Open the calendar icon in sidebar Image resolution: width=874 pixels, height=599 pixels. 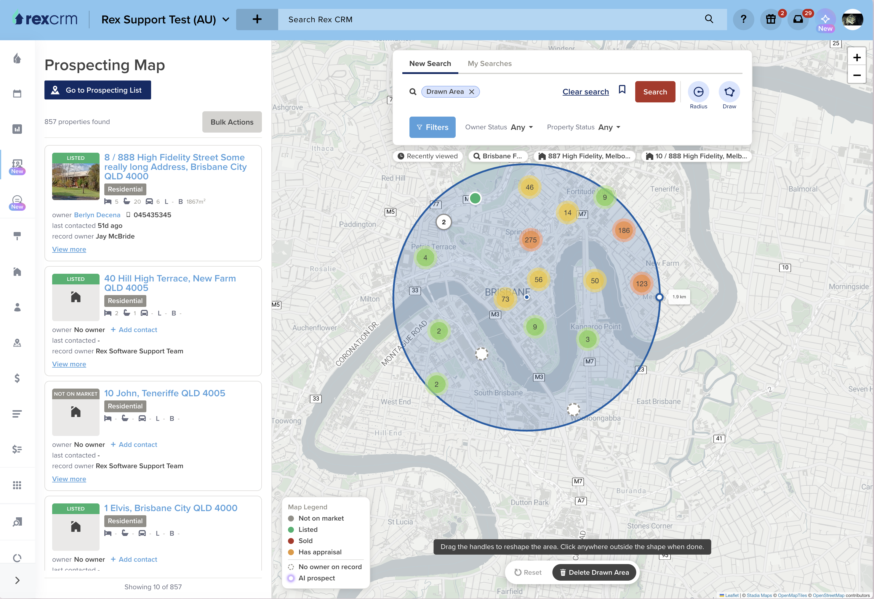coord(17,94)
